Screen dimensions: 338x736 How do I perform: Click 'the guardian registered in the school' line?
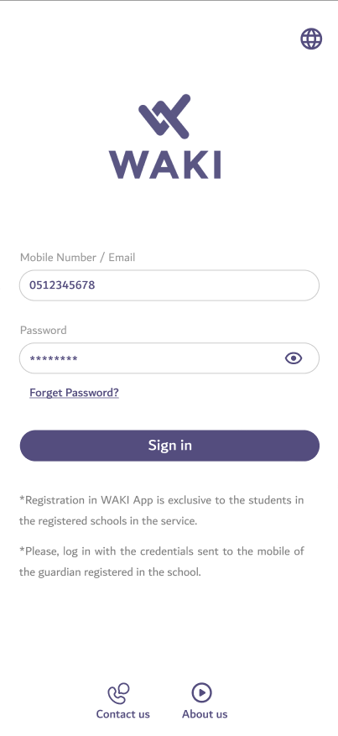pyautogui.click(x=110, y=572)
